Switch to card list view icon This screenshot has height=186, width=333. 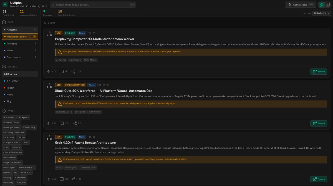pyautogui.click(x=322, y=5)
